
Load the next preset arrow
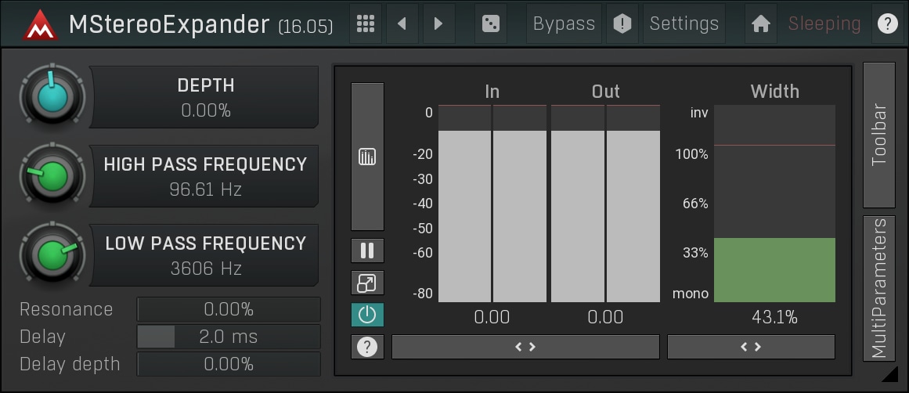click(x=438, y=23)
